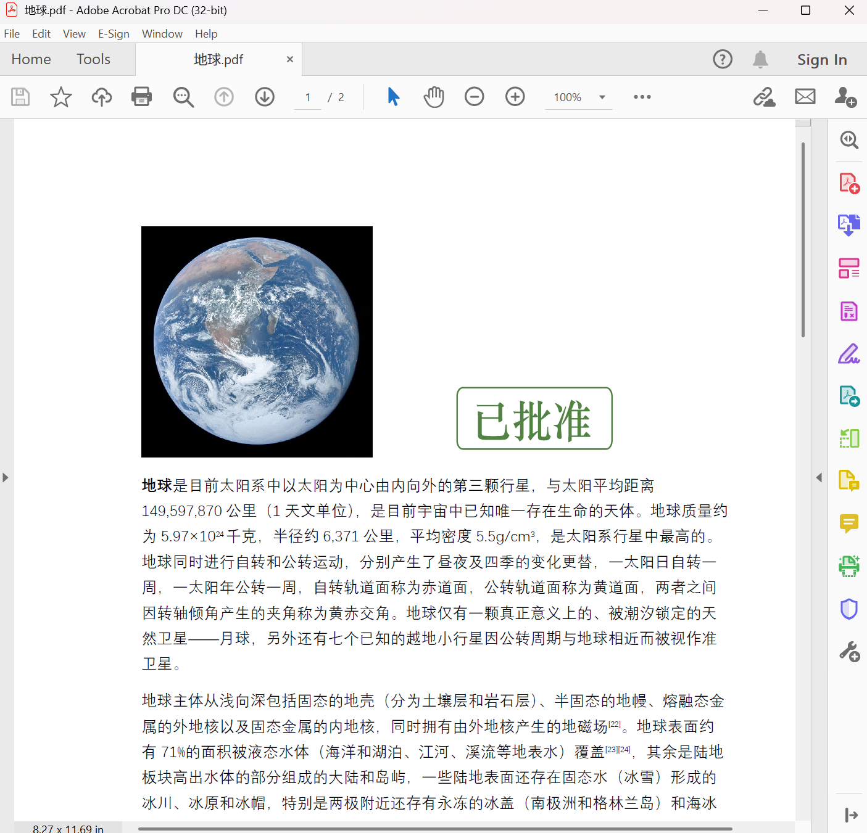867x833 pixels.
Task: Open the zoom percentage dropdown
Action: coord(602,97)
